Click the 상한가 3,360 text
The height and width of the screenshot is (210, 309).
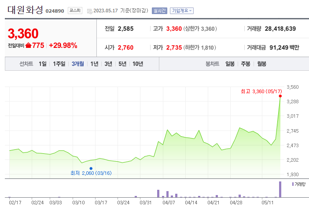point(200,29)
